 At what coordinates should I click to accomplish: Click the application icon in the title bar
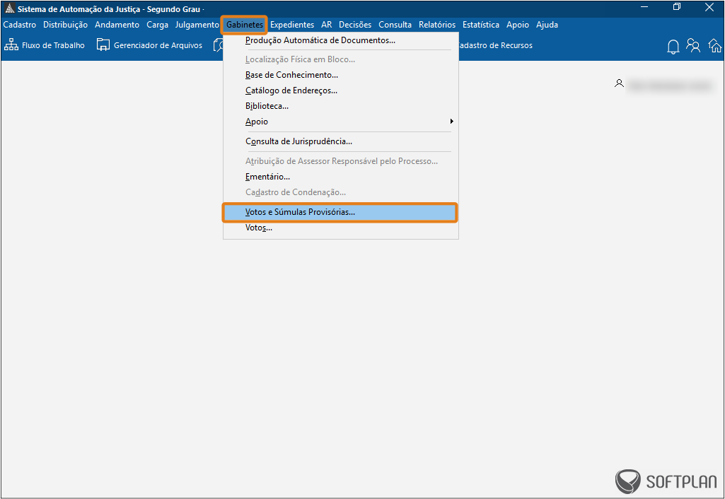pos(10,8)
